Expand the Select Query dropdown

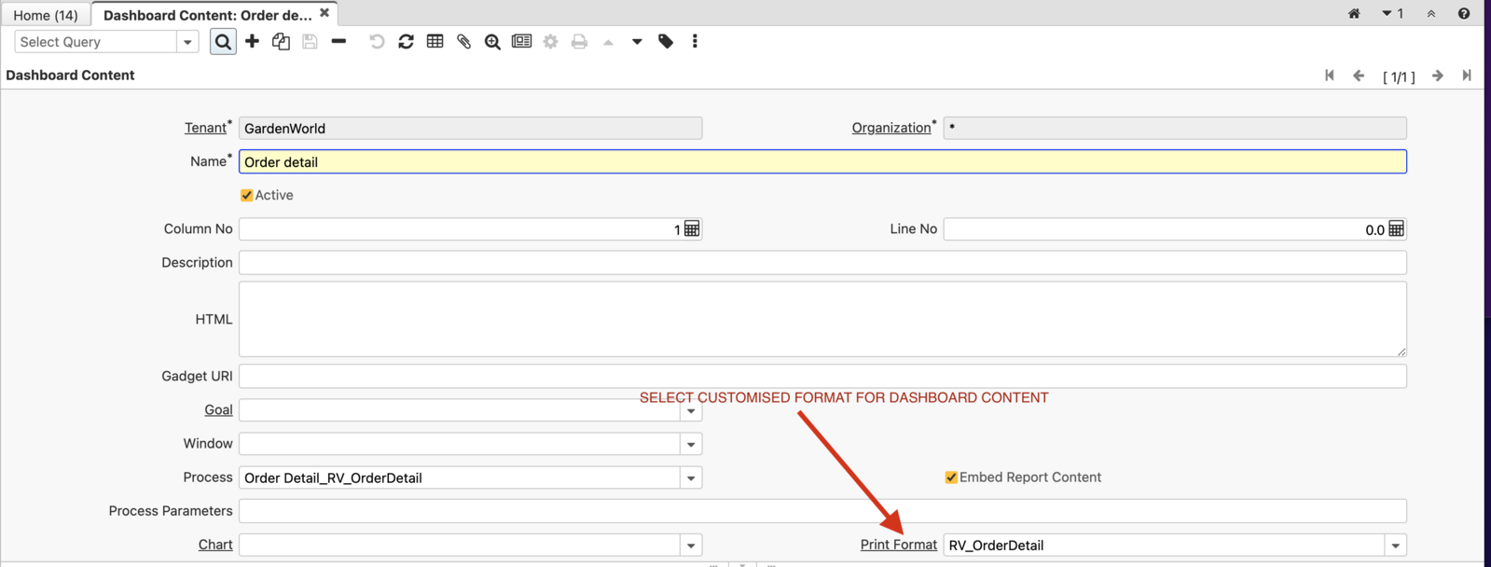tap(187, 42)
